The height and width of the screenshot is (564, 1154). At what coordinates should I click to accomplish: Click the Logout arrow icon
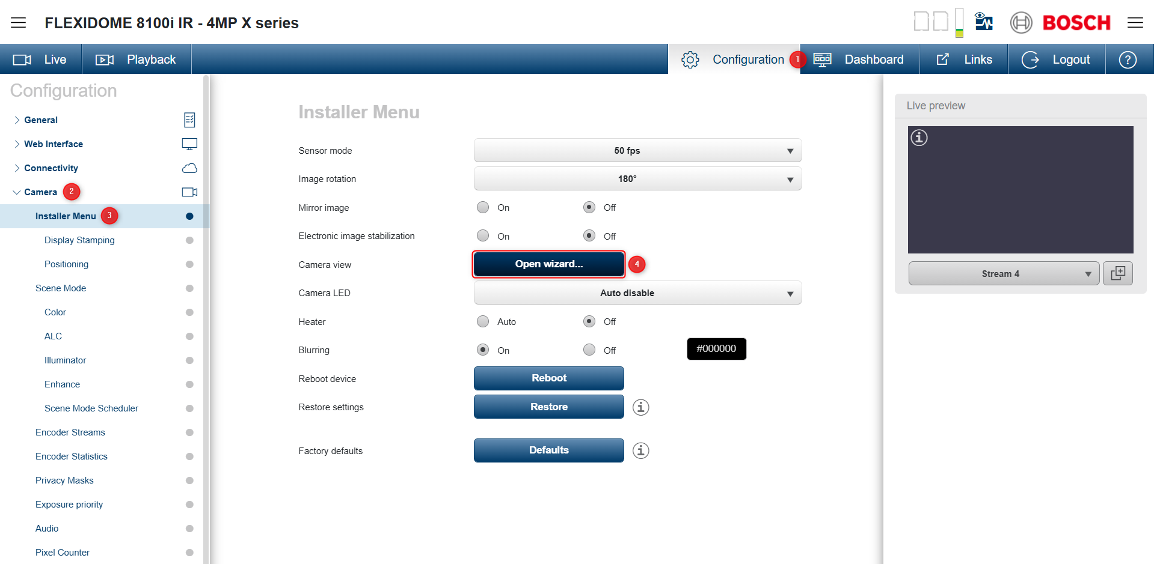(x=1030, y=59)
